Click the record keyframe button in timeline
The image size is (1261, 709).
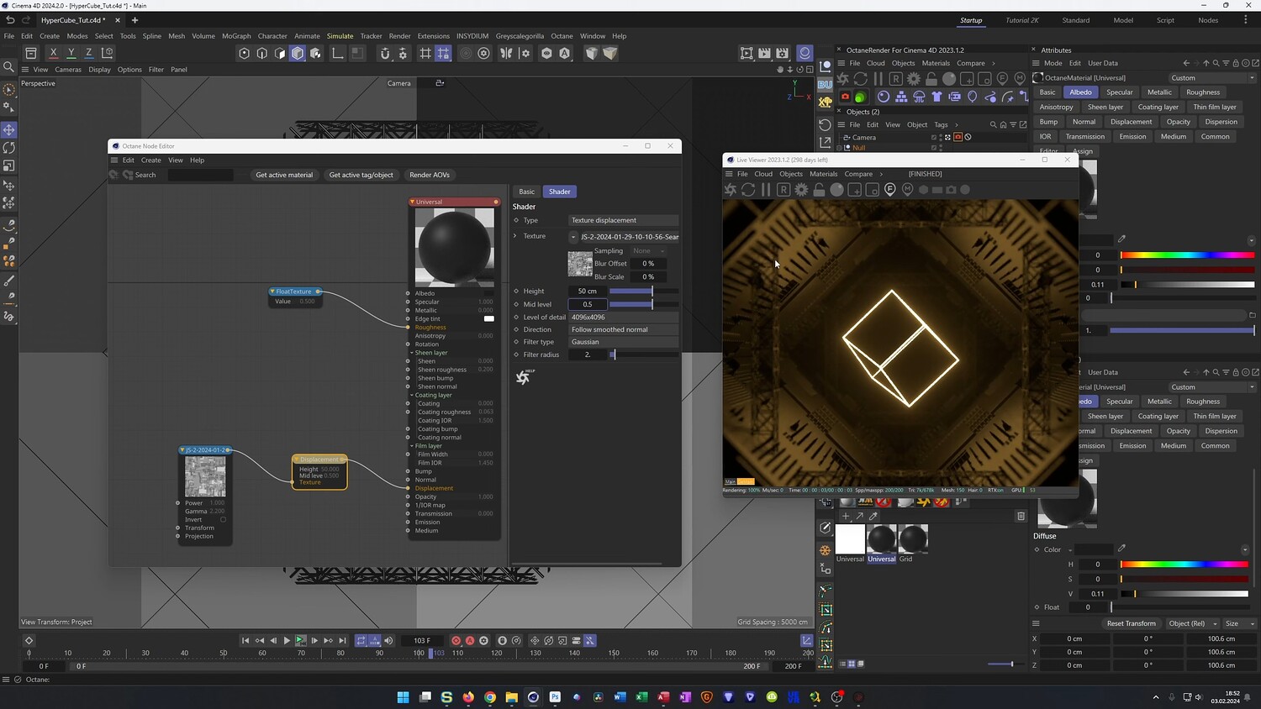456,641
